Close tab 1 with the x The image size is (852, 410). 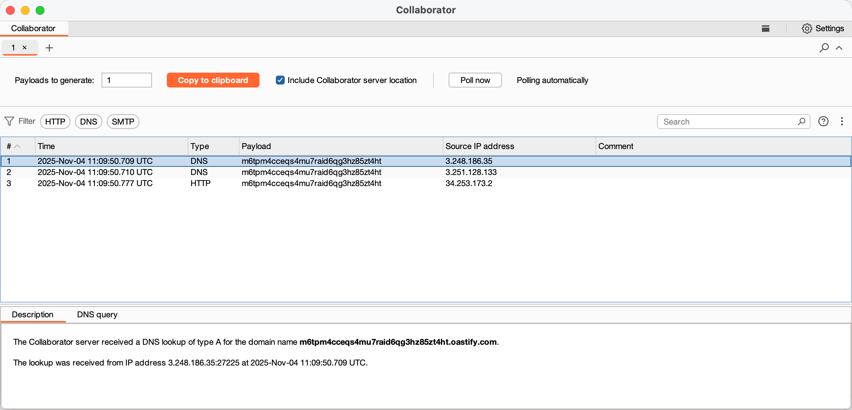tap(25, 47)
